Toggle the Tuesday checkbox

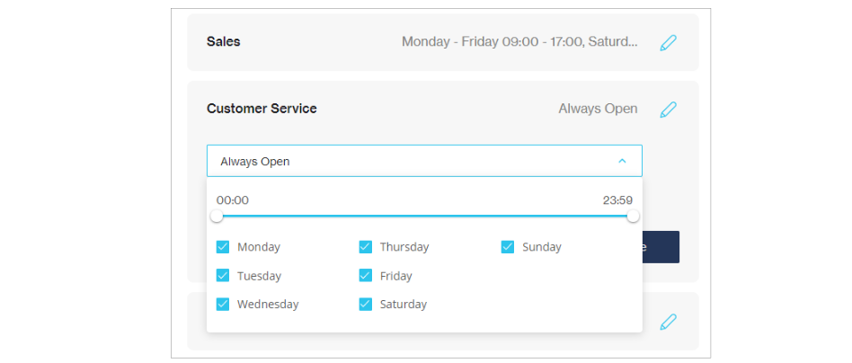[223, 276]
